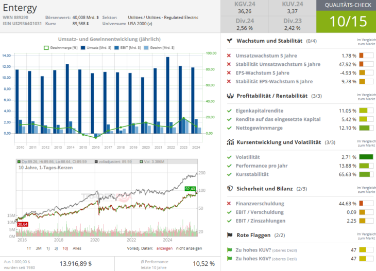Click the Sektor Utilities - Regulated Electric text
Screen dimensions: 376x271
click(x=163, y=17)
